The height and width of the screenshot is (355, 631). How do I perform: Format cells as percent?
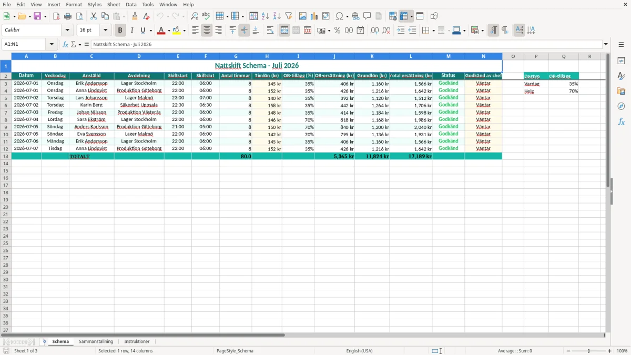tap(337, 31)
